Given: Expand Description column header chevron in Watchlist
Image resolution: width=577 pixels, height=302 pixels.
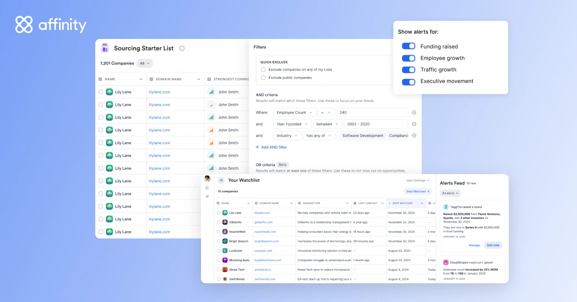Looking at the screenshot, I should 348,203.
